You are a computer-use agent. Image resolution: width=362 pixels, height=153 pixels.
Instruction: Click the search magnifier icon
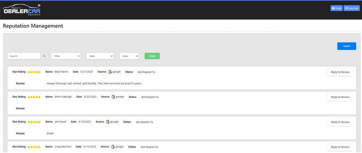tap(44, 56)
